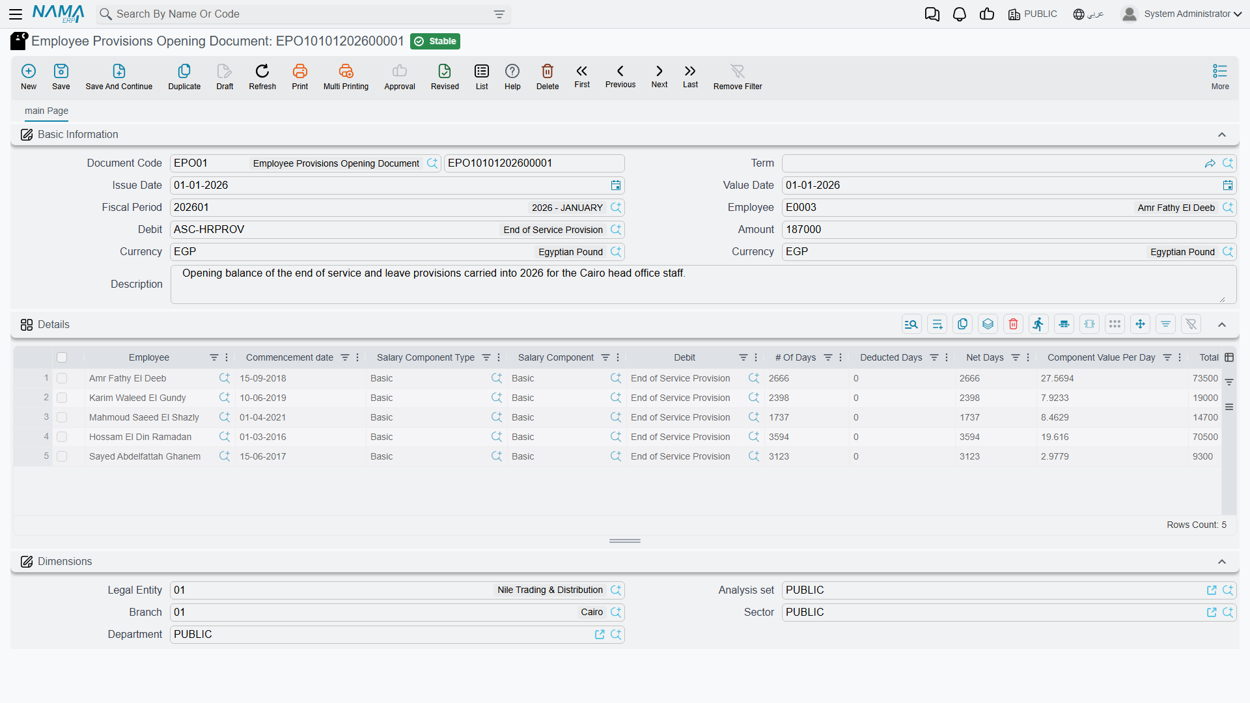
Task: Select Hossam El Din Ramadan row checkbox
Action: coord(62,437)
